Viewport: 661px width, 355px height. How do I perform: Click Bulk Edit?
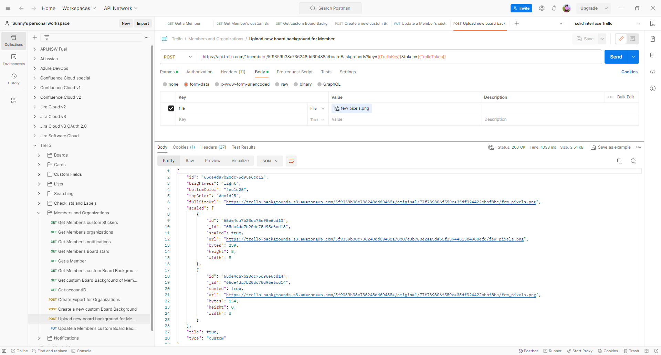626,97
